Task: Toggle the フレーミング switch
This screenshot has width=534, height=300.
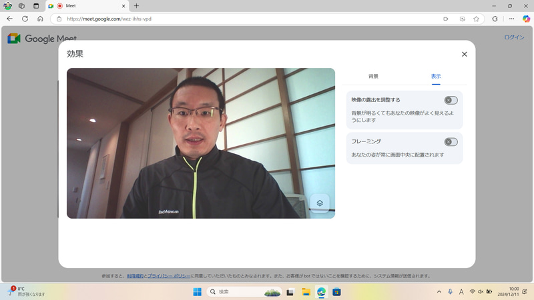Action: pyautogui.click(x=451, y=142)
